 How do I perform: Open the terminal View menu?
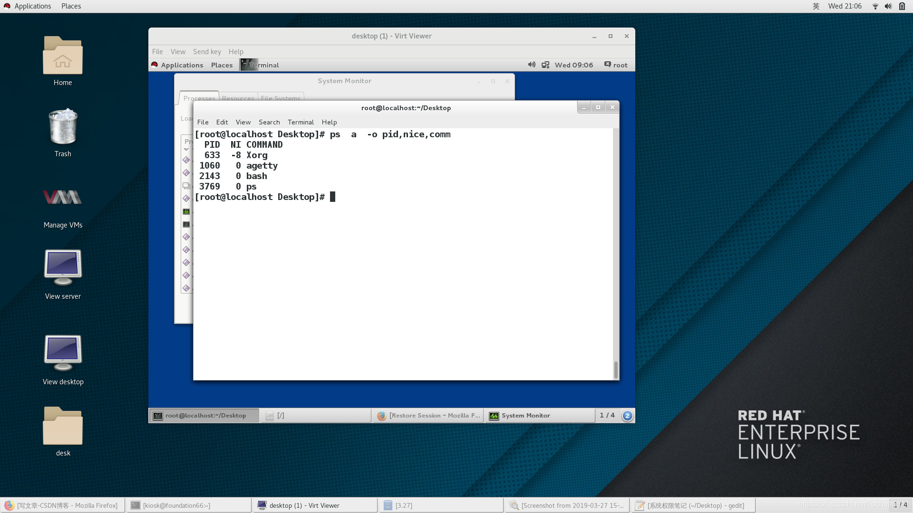point(243,122)
